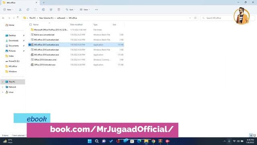
Task: Expand address bar history dropdown
Action: click(190, 18)
